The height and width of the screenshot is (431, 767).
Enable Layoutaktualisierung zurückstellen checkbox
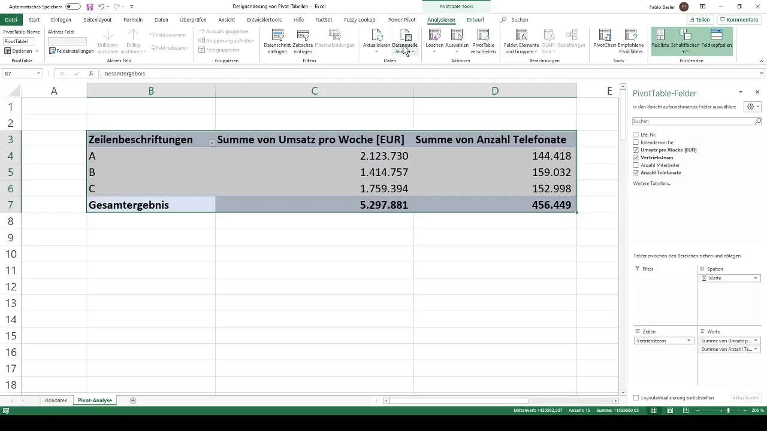pyautogui.click(x=636, y=397)
